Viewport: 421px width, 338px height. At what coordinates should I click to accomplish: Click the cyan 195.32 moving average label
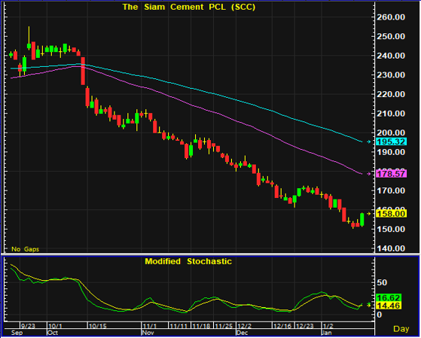[x=392, y=142]
